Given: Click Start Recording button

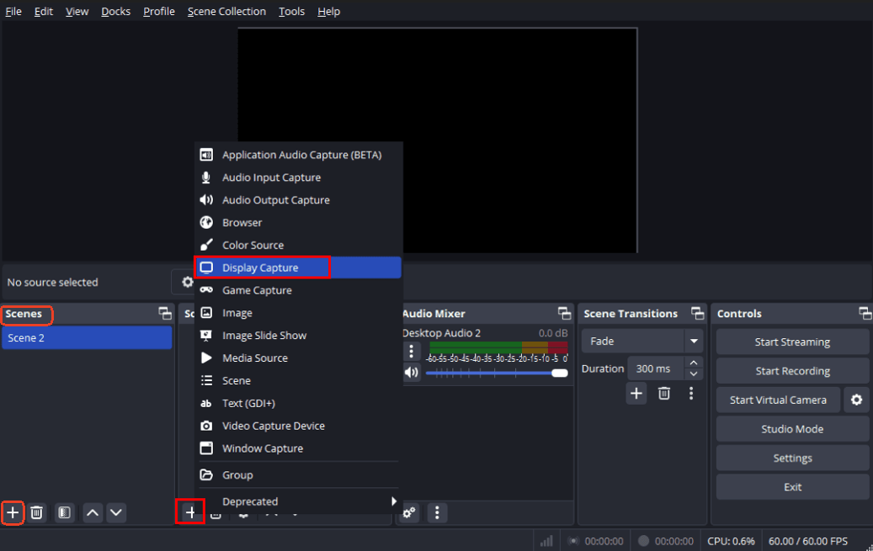Looking at the screenshot, I should [x=792, y=371].
